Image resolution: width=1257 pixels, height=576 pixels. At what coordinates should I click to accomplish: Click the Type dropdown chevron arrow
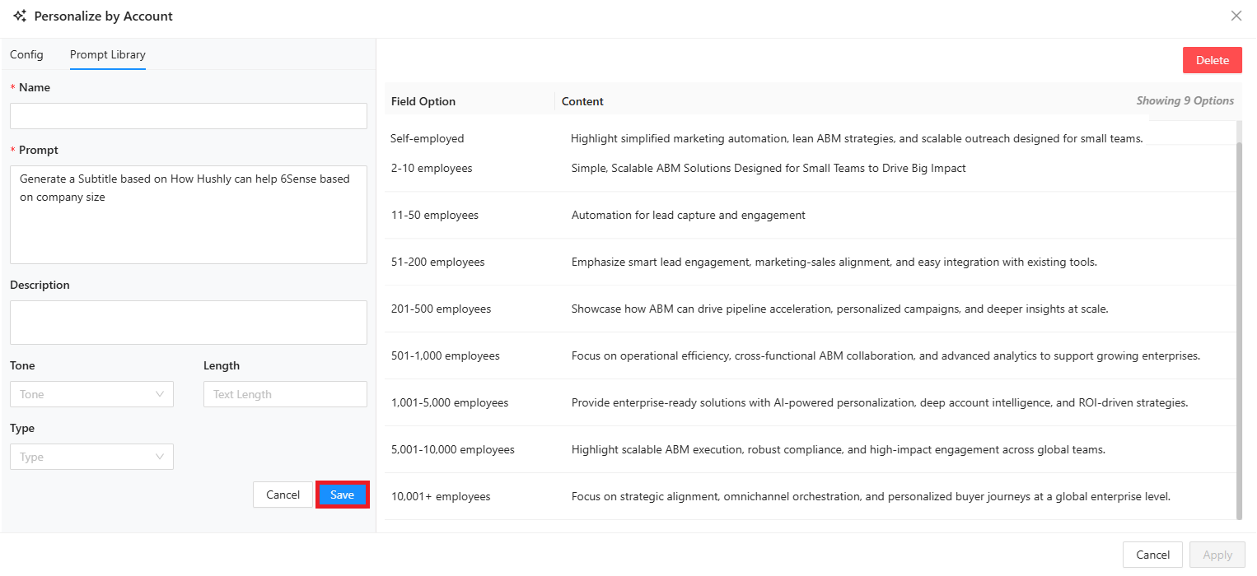160,457
